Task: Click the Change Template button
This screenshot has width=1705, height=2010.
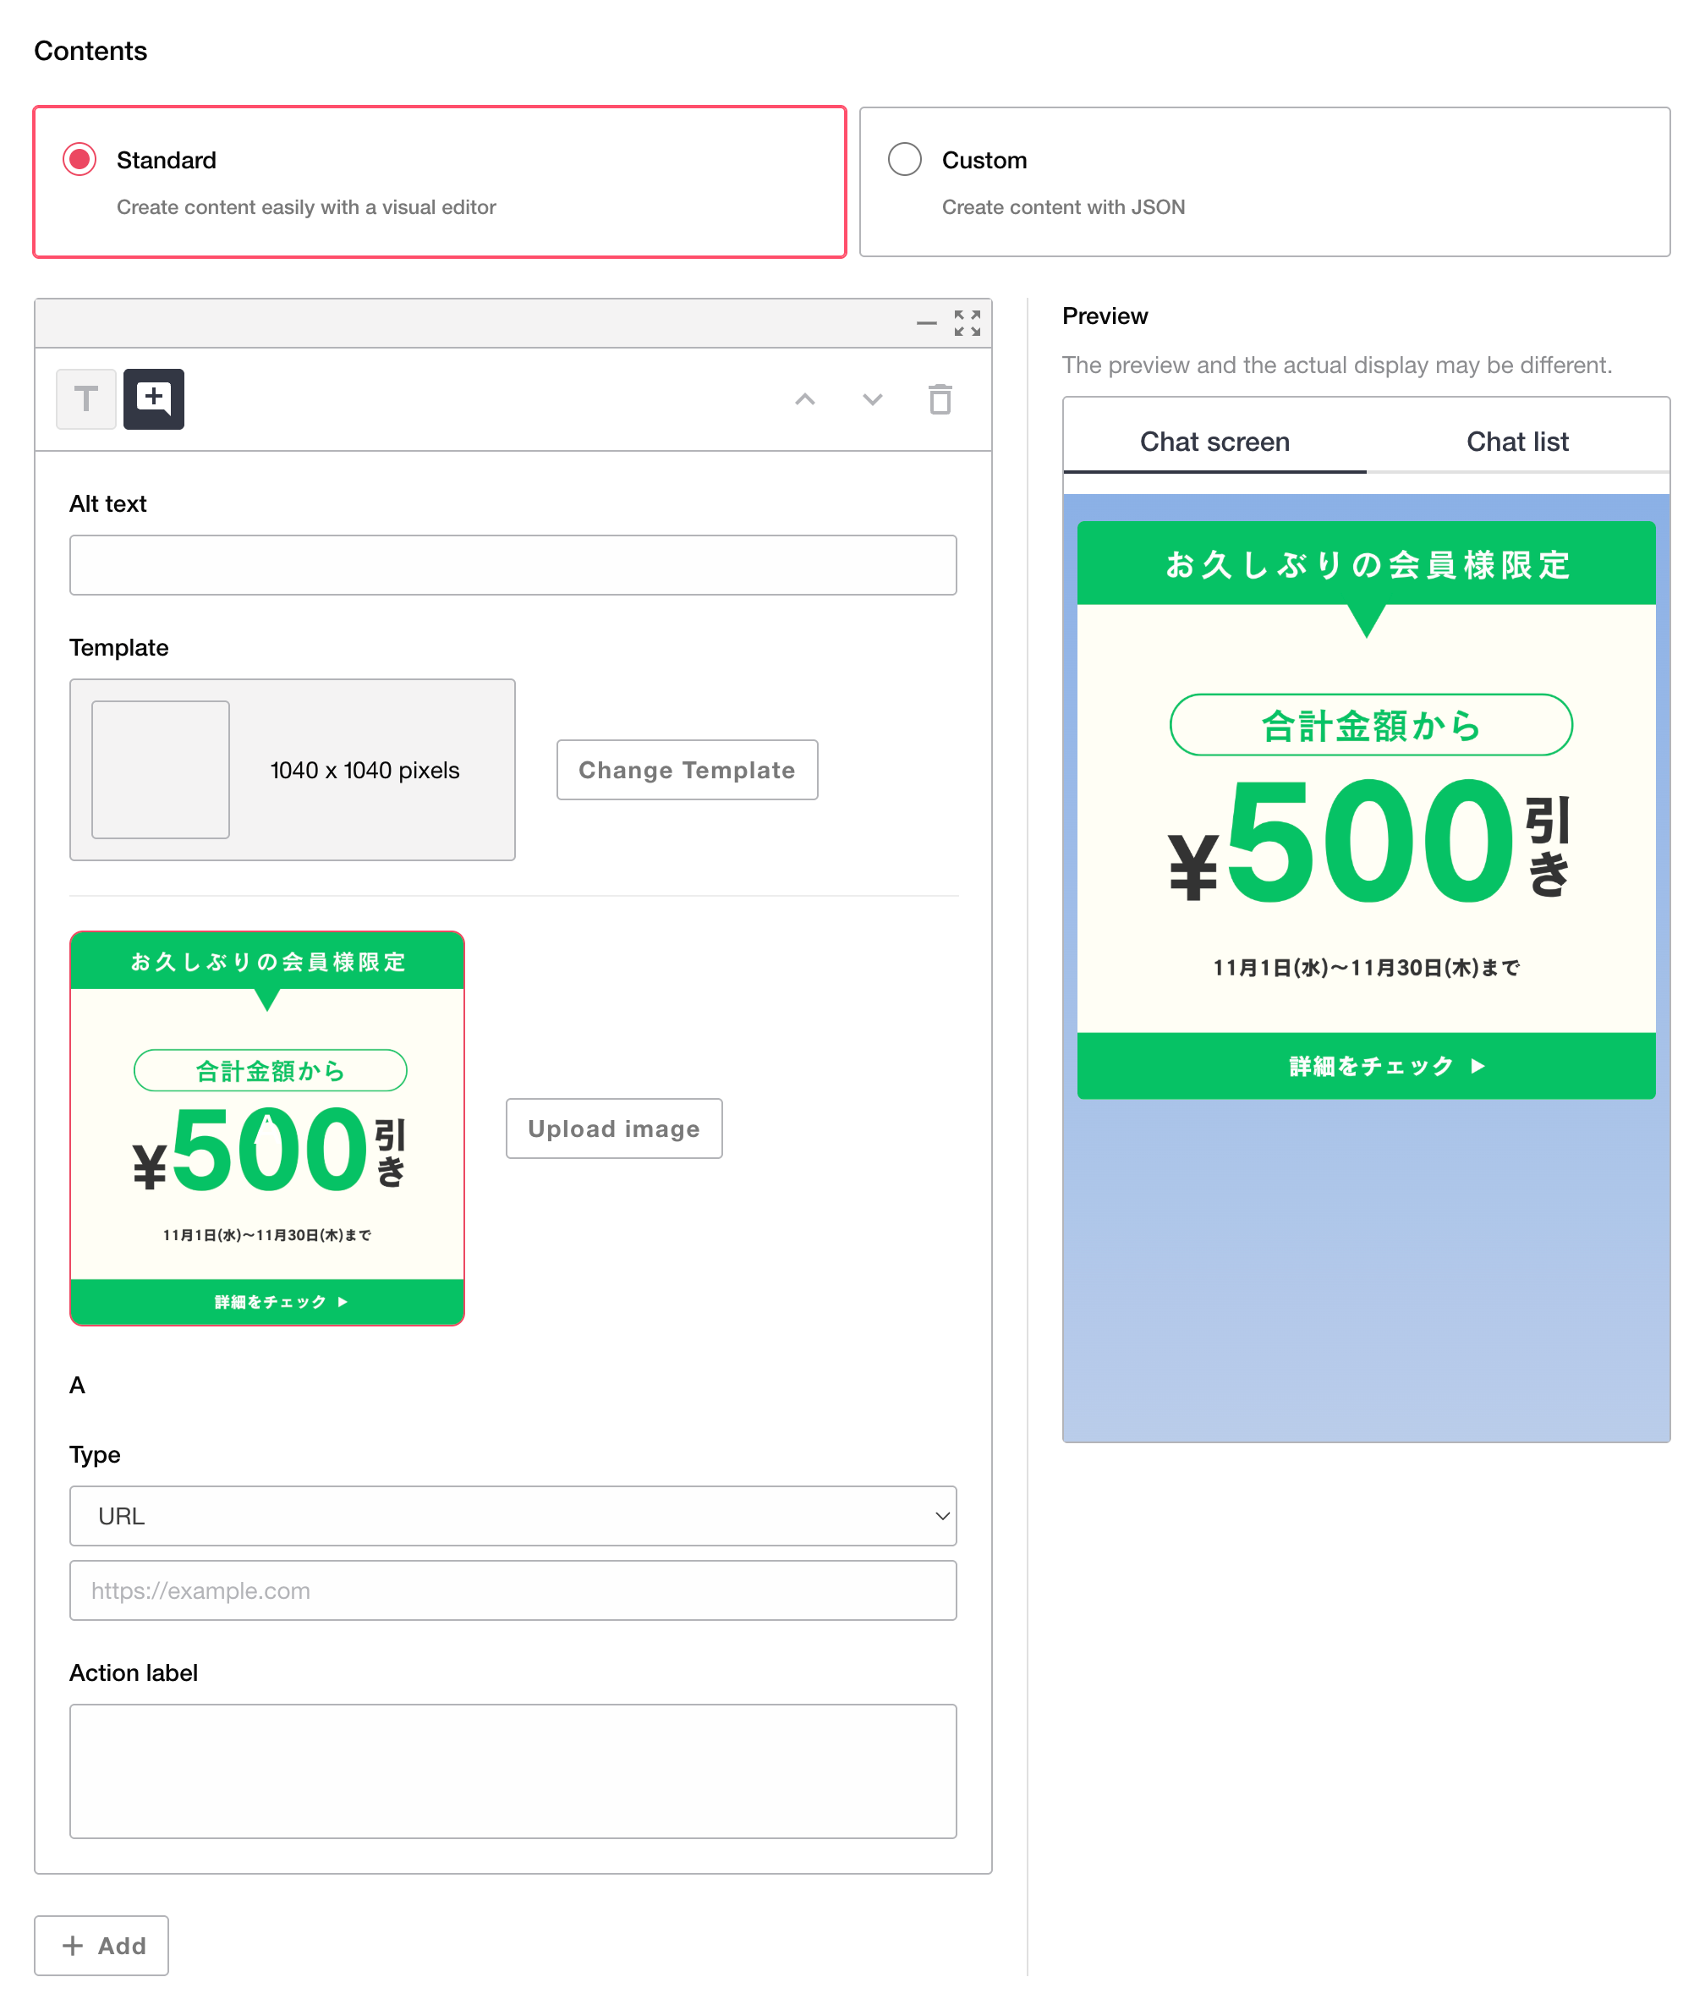Action: click(686, 770)
